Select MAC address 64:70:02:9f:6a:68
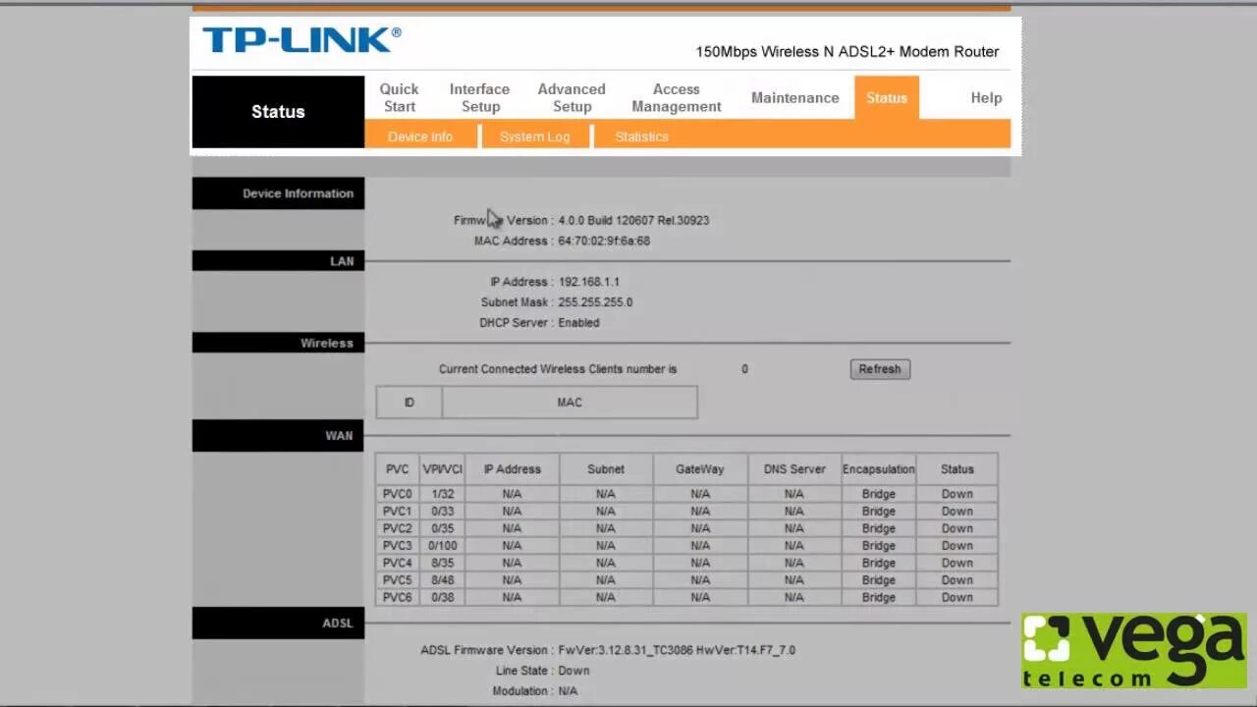This screenshot has width=1257, height=707. coord(604,241)
